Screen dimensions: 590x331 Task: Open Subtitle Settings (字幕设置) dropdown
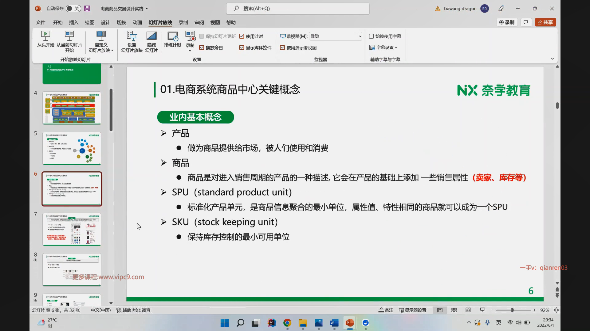coord(384,48)
